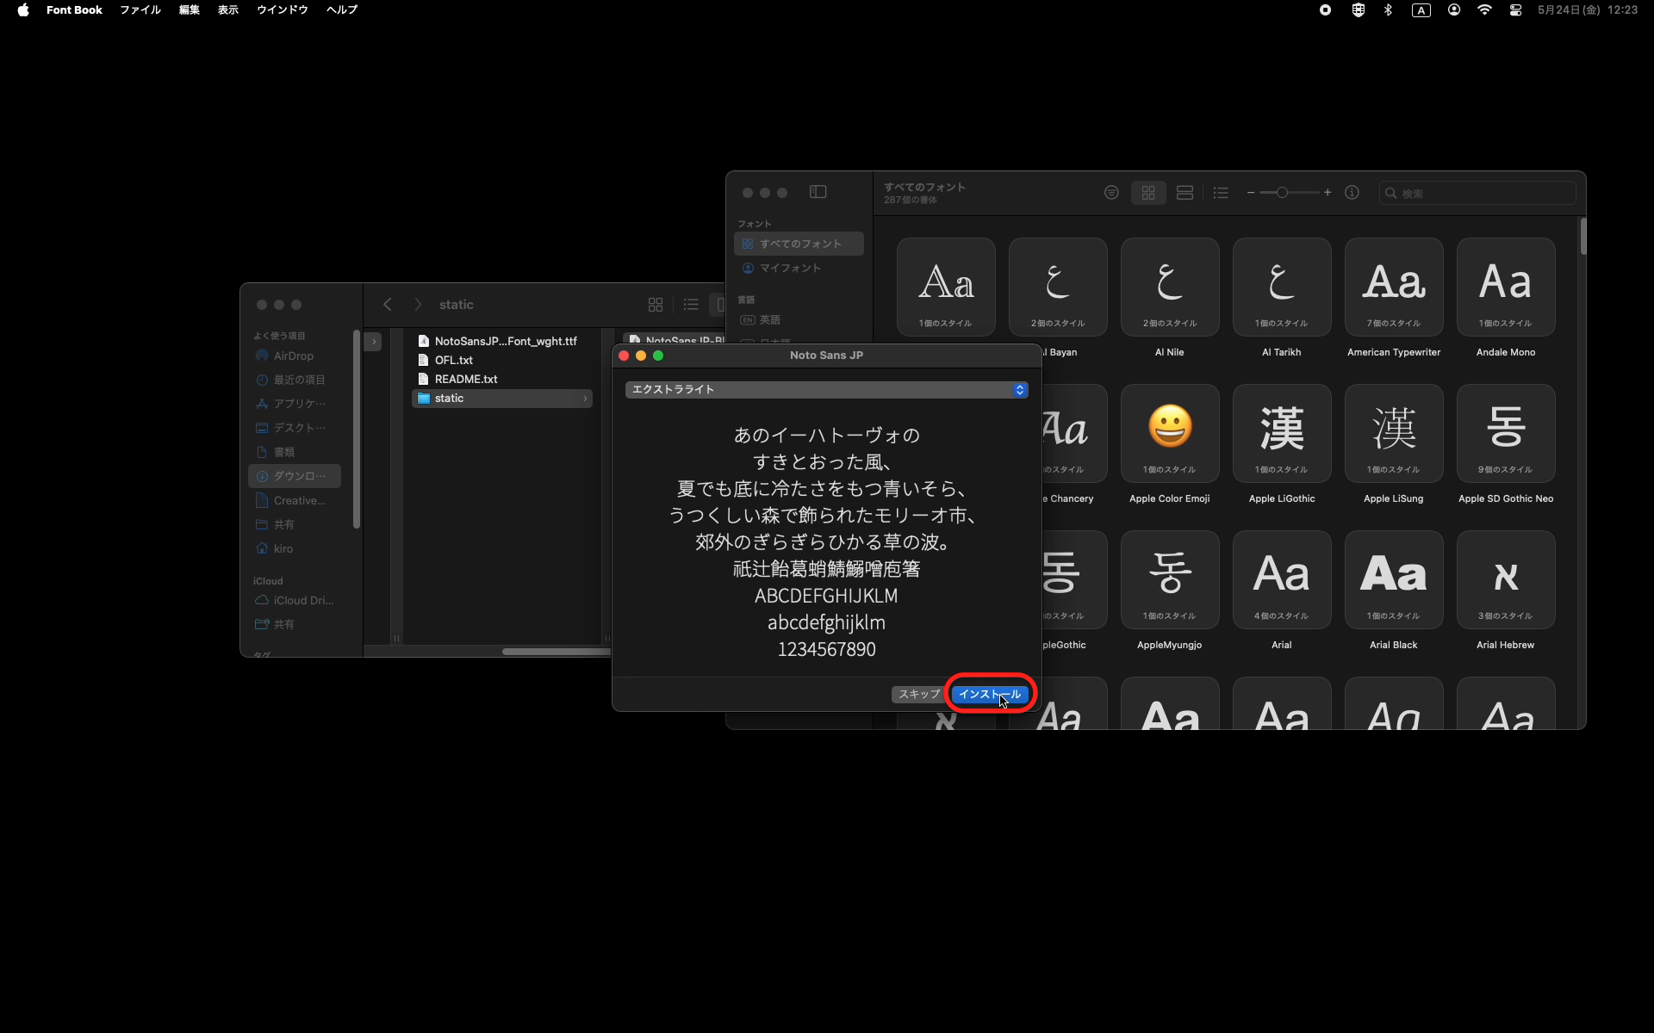Switch Finder to list view
This screenshot has height=1033, width=1654.
tap(691, 305)
